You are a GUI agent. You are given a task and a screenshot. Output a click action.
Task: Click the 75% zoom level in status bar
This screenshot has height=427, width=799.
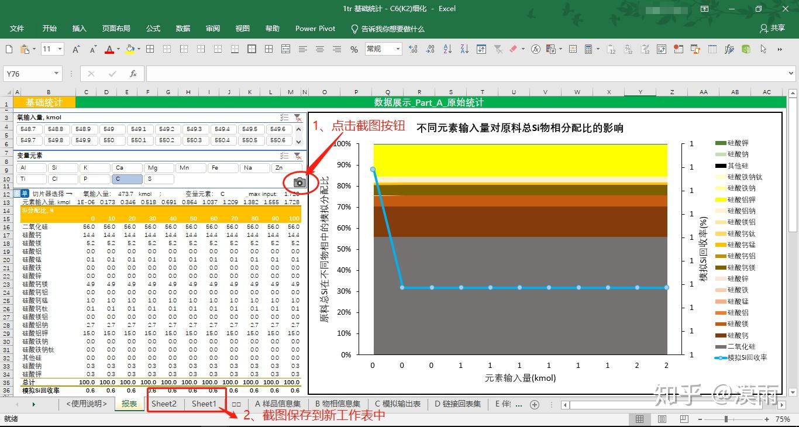[x=783, y=419]
